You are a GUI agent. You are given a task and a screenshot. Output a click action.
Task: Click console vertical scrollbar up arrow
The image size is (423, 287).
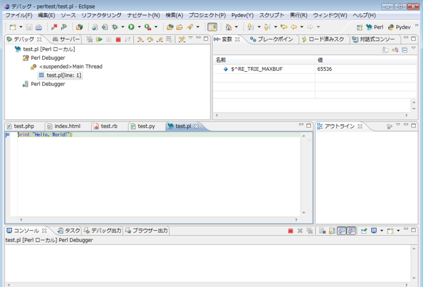414,248
